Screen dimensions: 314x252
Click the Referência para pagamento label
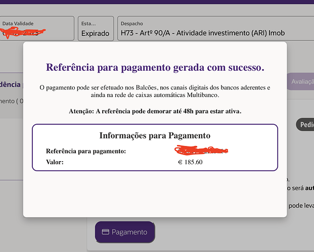tap(86, 151)
